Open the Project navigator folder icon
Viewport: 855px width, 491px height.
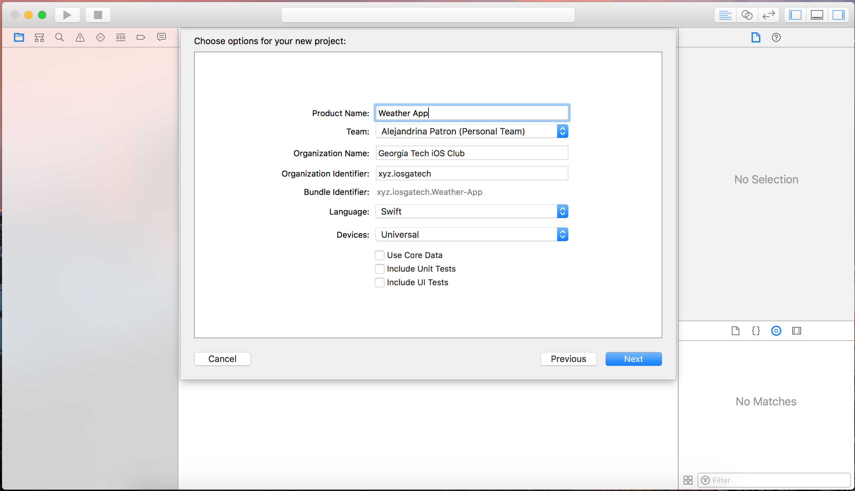[x=19, y=37]
